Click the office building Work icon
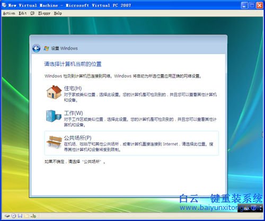Viewport: 265px width, 221px height. pos(54,116)
